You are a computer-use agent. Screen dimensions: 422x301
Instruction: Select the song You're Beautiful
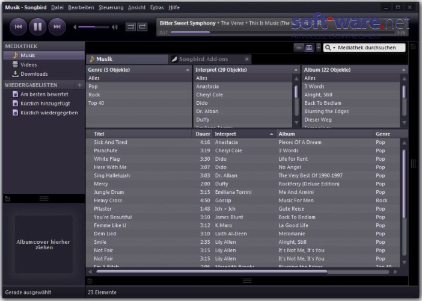pos(243,217)
